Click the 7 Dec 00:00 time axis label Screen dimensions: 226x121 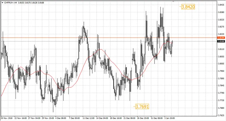(74, 118)
